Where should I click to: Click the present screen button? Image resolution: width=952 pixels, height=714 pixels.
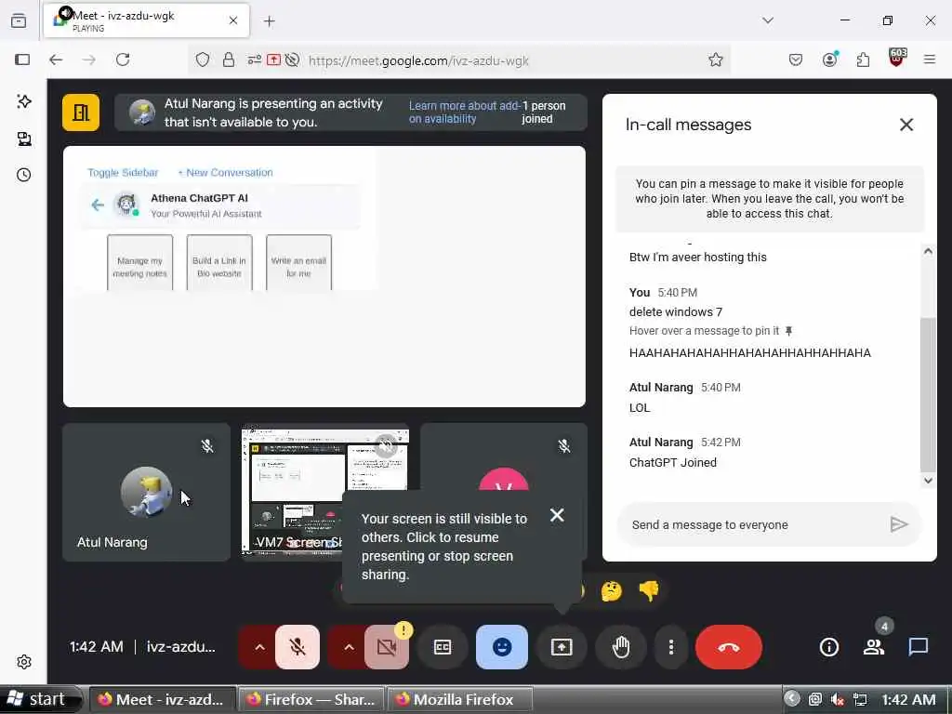click(562, 647)
